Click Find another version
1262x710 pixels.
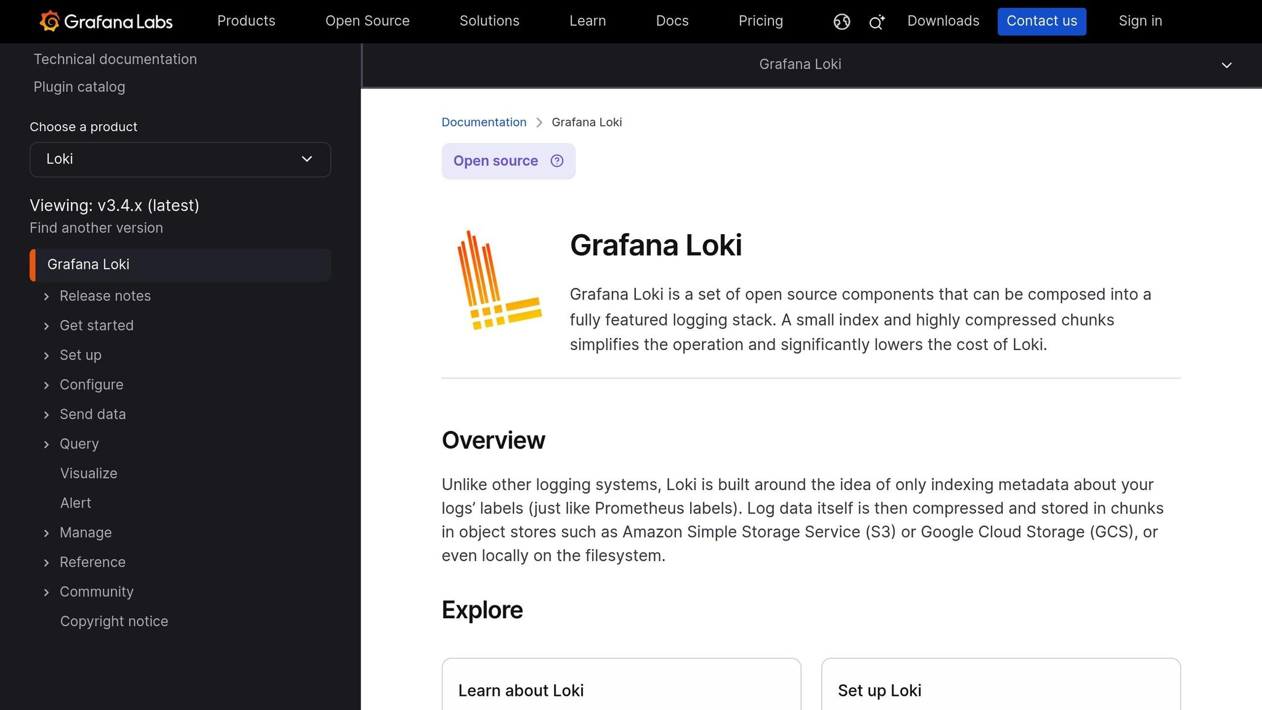tap(96, 227)
